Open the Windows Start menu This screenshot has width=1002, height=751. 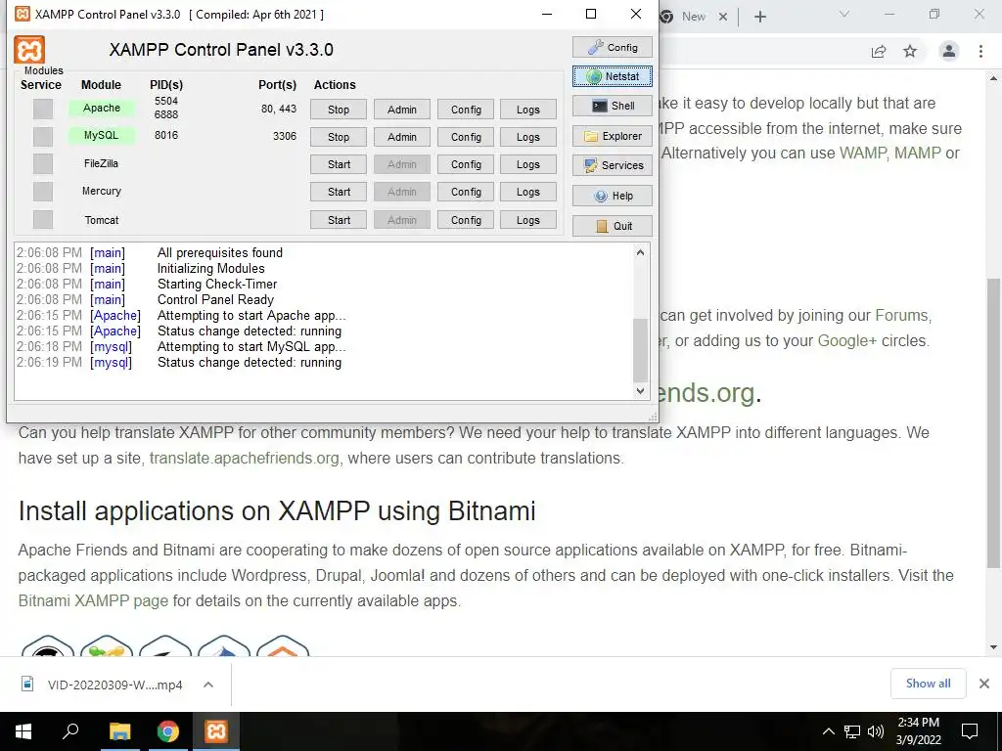tap(23, 731)
